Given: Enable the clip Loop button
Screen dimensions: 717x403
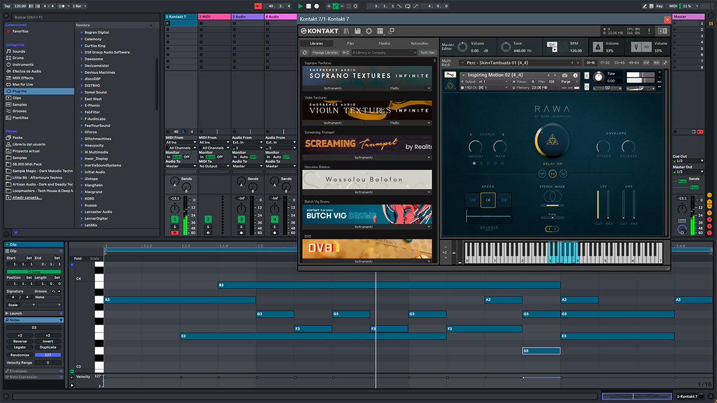Looking at the screenshot, I should [x=33, y=272].
